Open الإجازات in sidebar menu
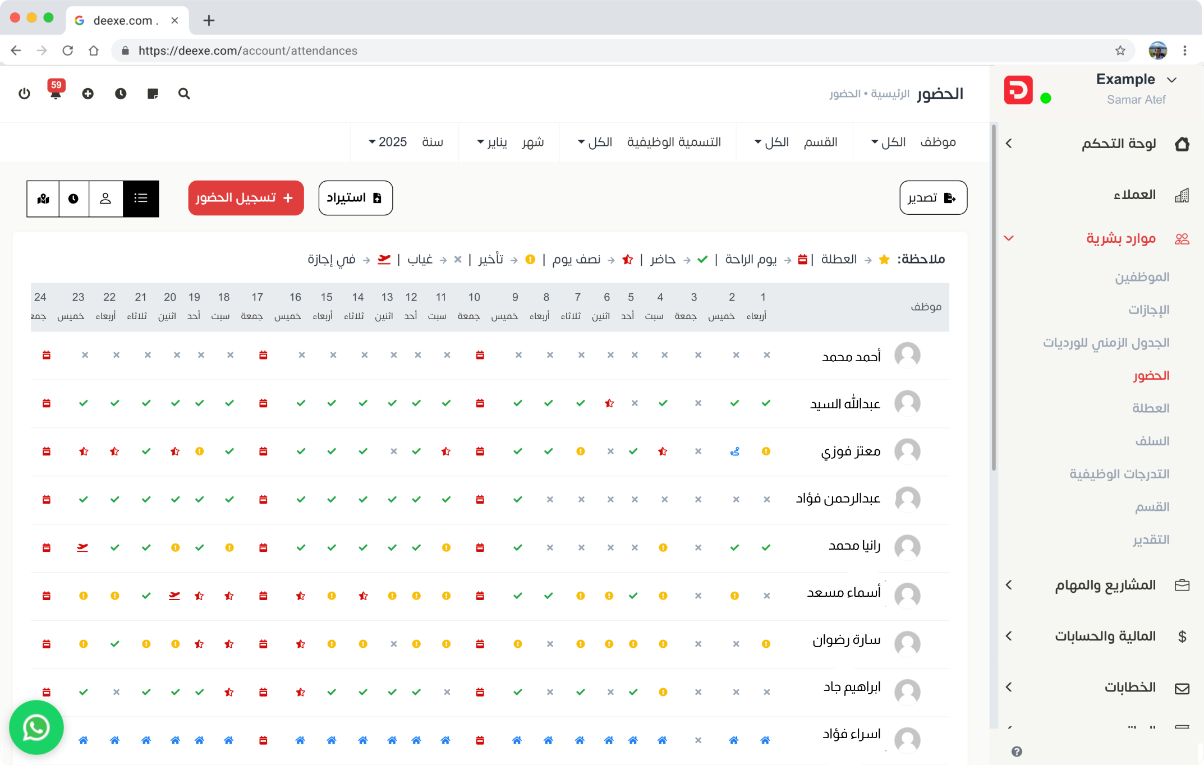Viewport: 1204px width, 765px height. click(x=1148, y=310)
